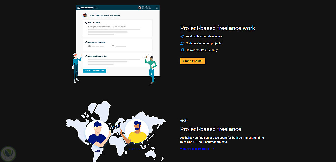Screen dimensions: 336x162
Task: Click the 'Deliver results efficiently' text
Action: [202, 50]
